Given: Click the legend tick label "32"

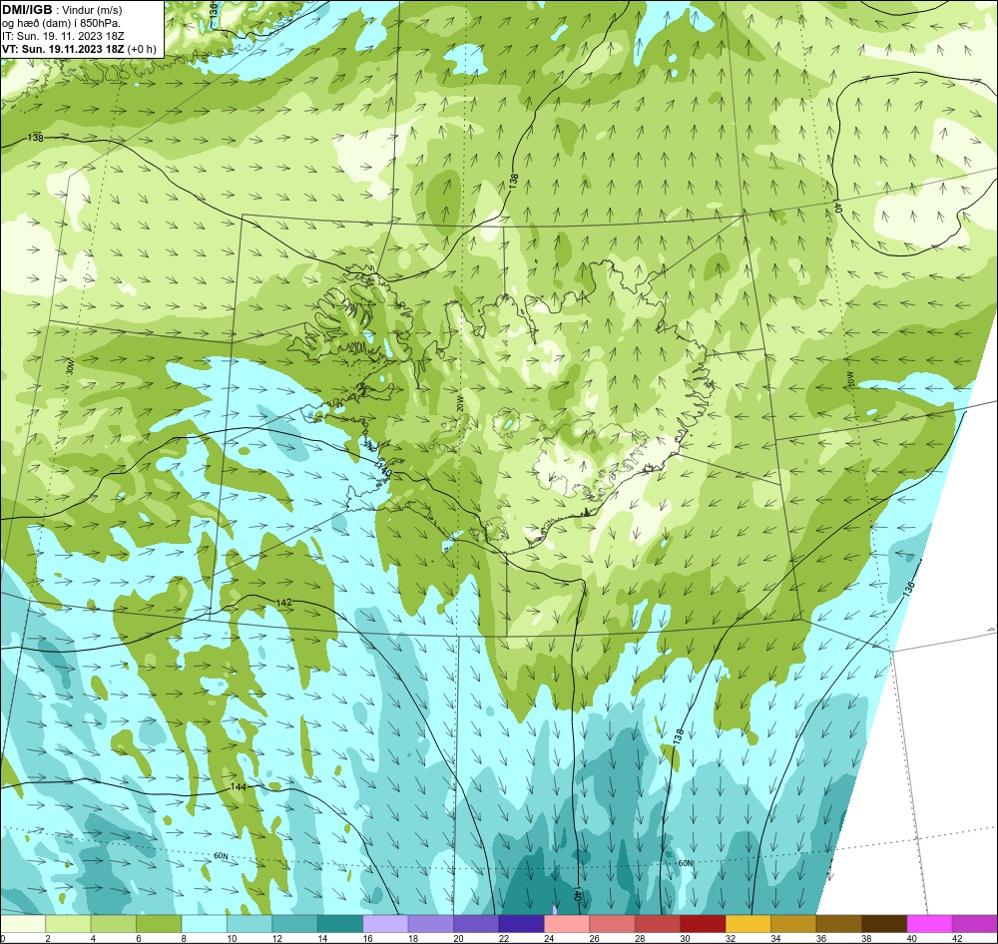Looking at the screenshot, I should click(731, 938).
